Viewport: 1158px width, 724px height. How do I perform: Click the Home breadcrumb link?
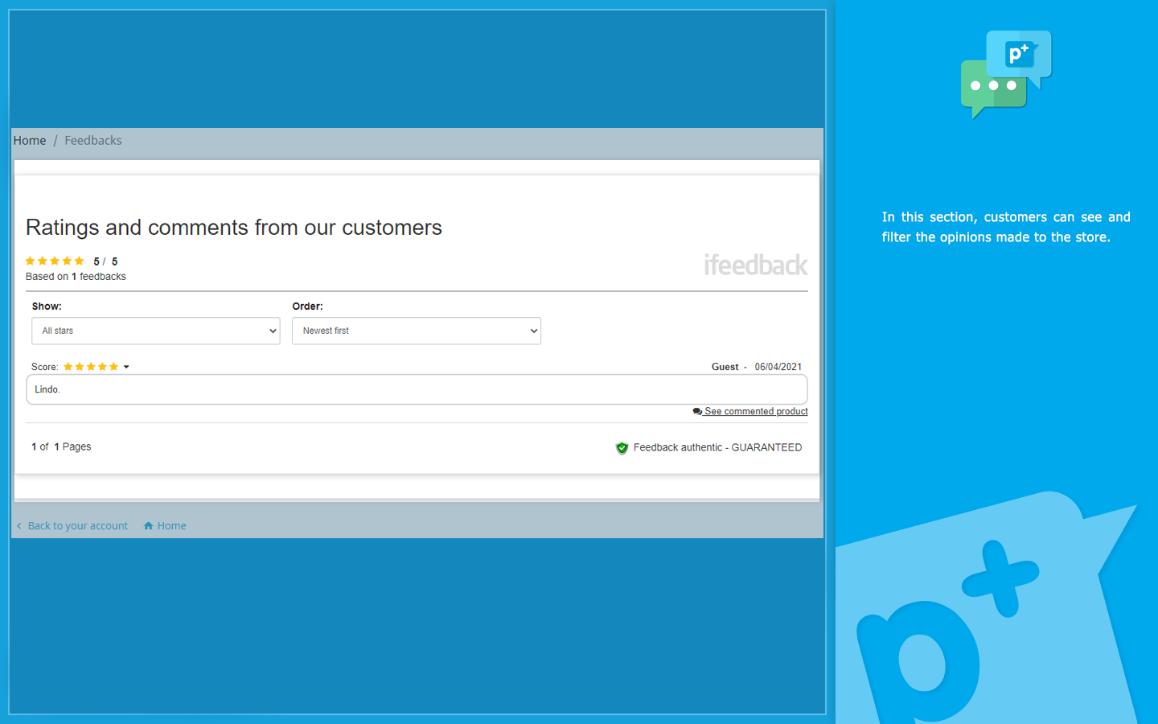point(30,140)
